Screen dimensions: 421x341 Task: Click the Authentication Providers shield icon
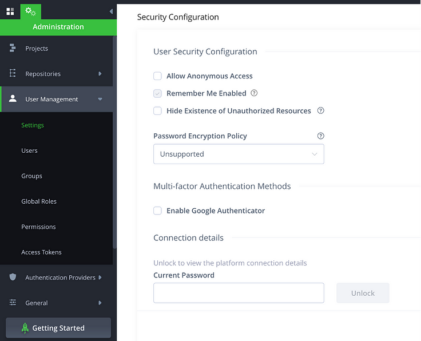click(13, 277)
